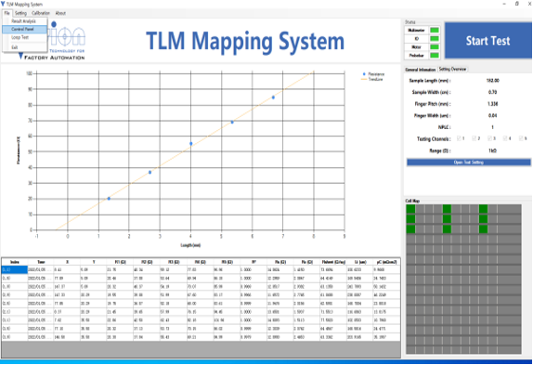Click chart data point near resistance 85
The image size is (533, 365).
273,98
